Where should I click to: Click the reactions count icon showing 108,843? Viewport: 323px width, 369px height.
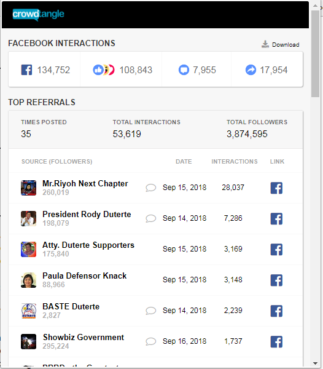(104, 70)
